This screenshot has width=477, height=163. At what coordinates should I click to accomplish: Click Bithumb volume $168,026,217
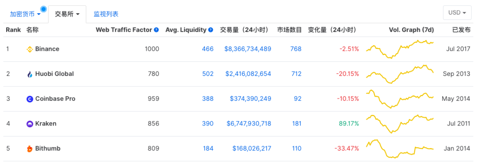click(x=252, y=149)
